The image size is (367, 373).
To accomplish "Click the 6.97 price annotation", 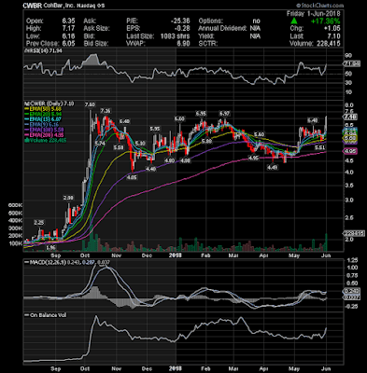I will tap(224, 113).
